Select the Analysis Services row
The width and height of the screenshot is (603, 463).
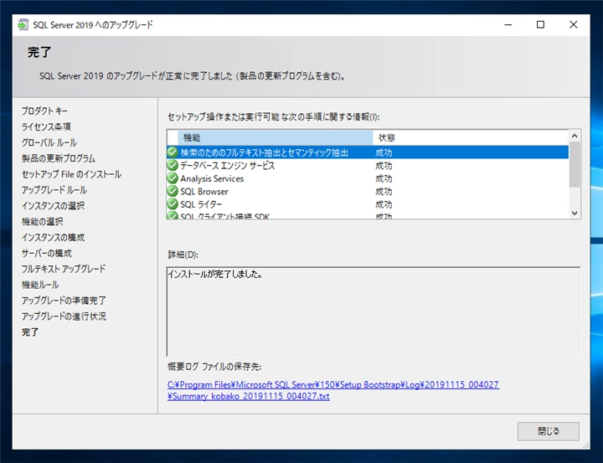(368, 178)
